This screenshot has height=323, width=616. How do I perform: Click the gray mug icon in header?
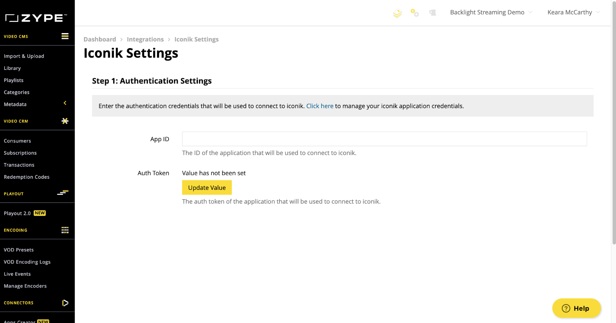coord(433,13)
